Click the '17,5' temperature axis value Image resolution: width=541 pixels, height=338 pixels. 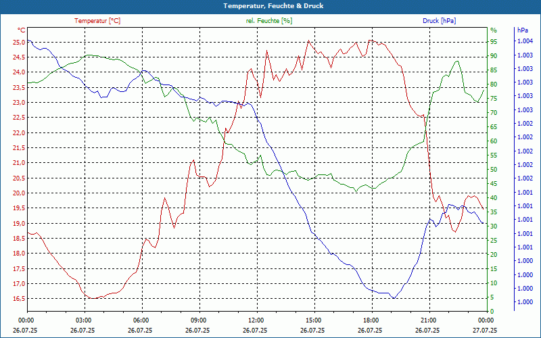(x=19, y=268)
